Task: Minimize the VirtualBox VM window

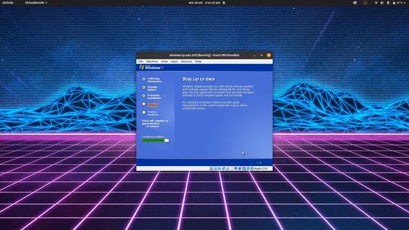Action: [254, 56]
